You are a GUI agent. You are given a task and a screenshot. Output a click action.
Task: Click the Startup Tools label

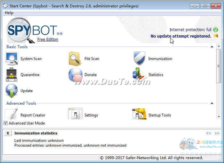pyautogui.click(x=160, y=115)
